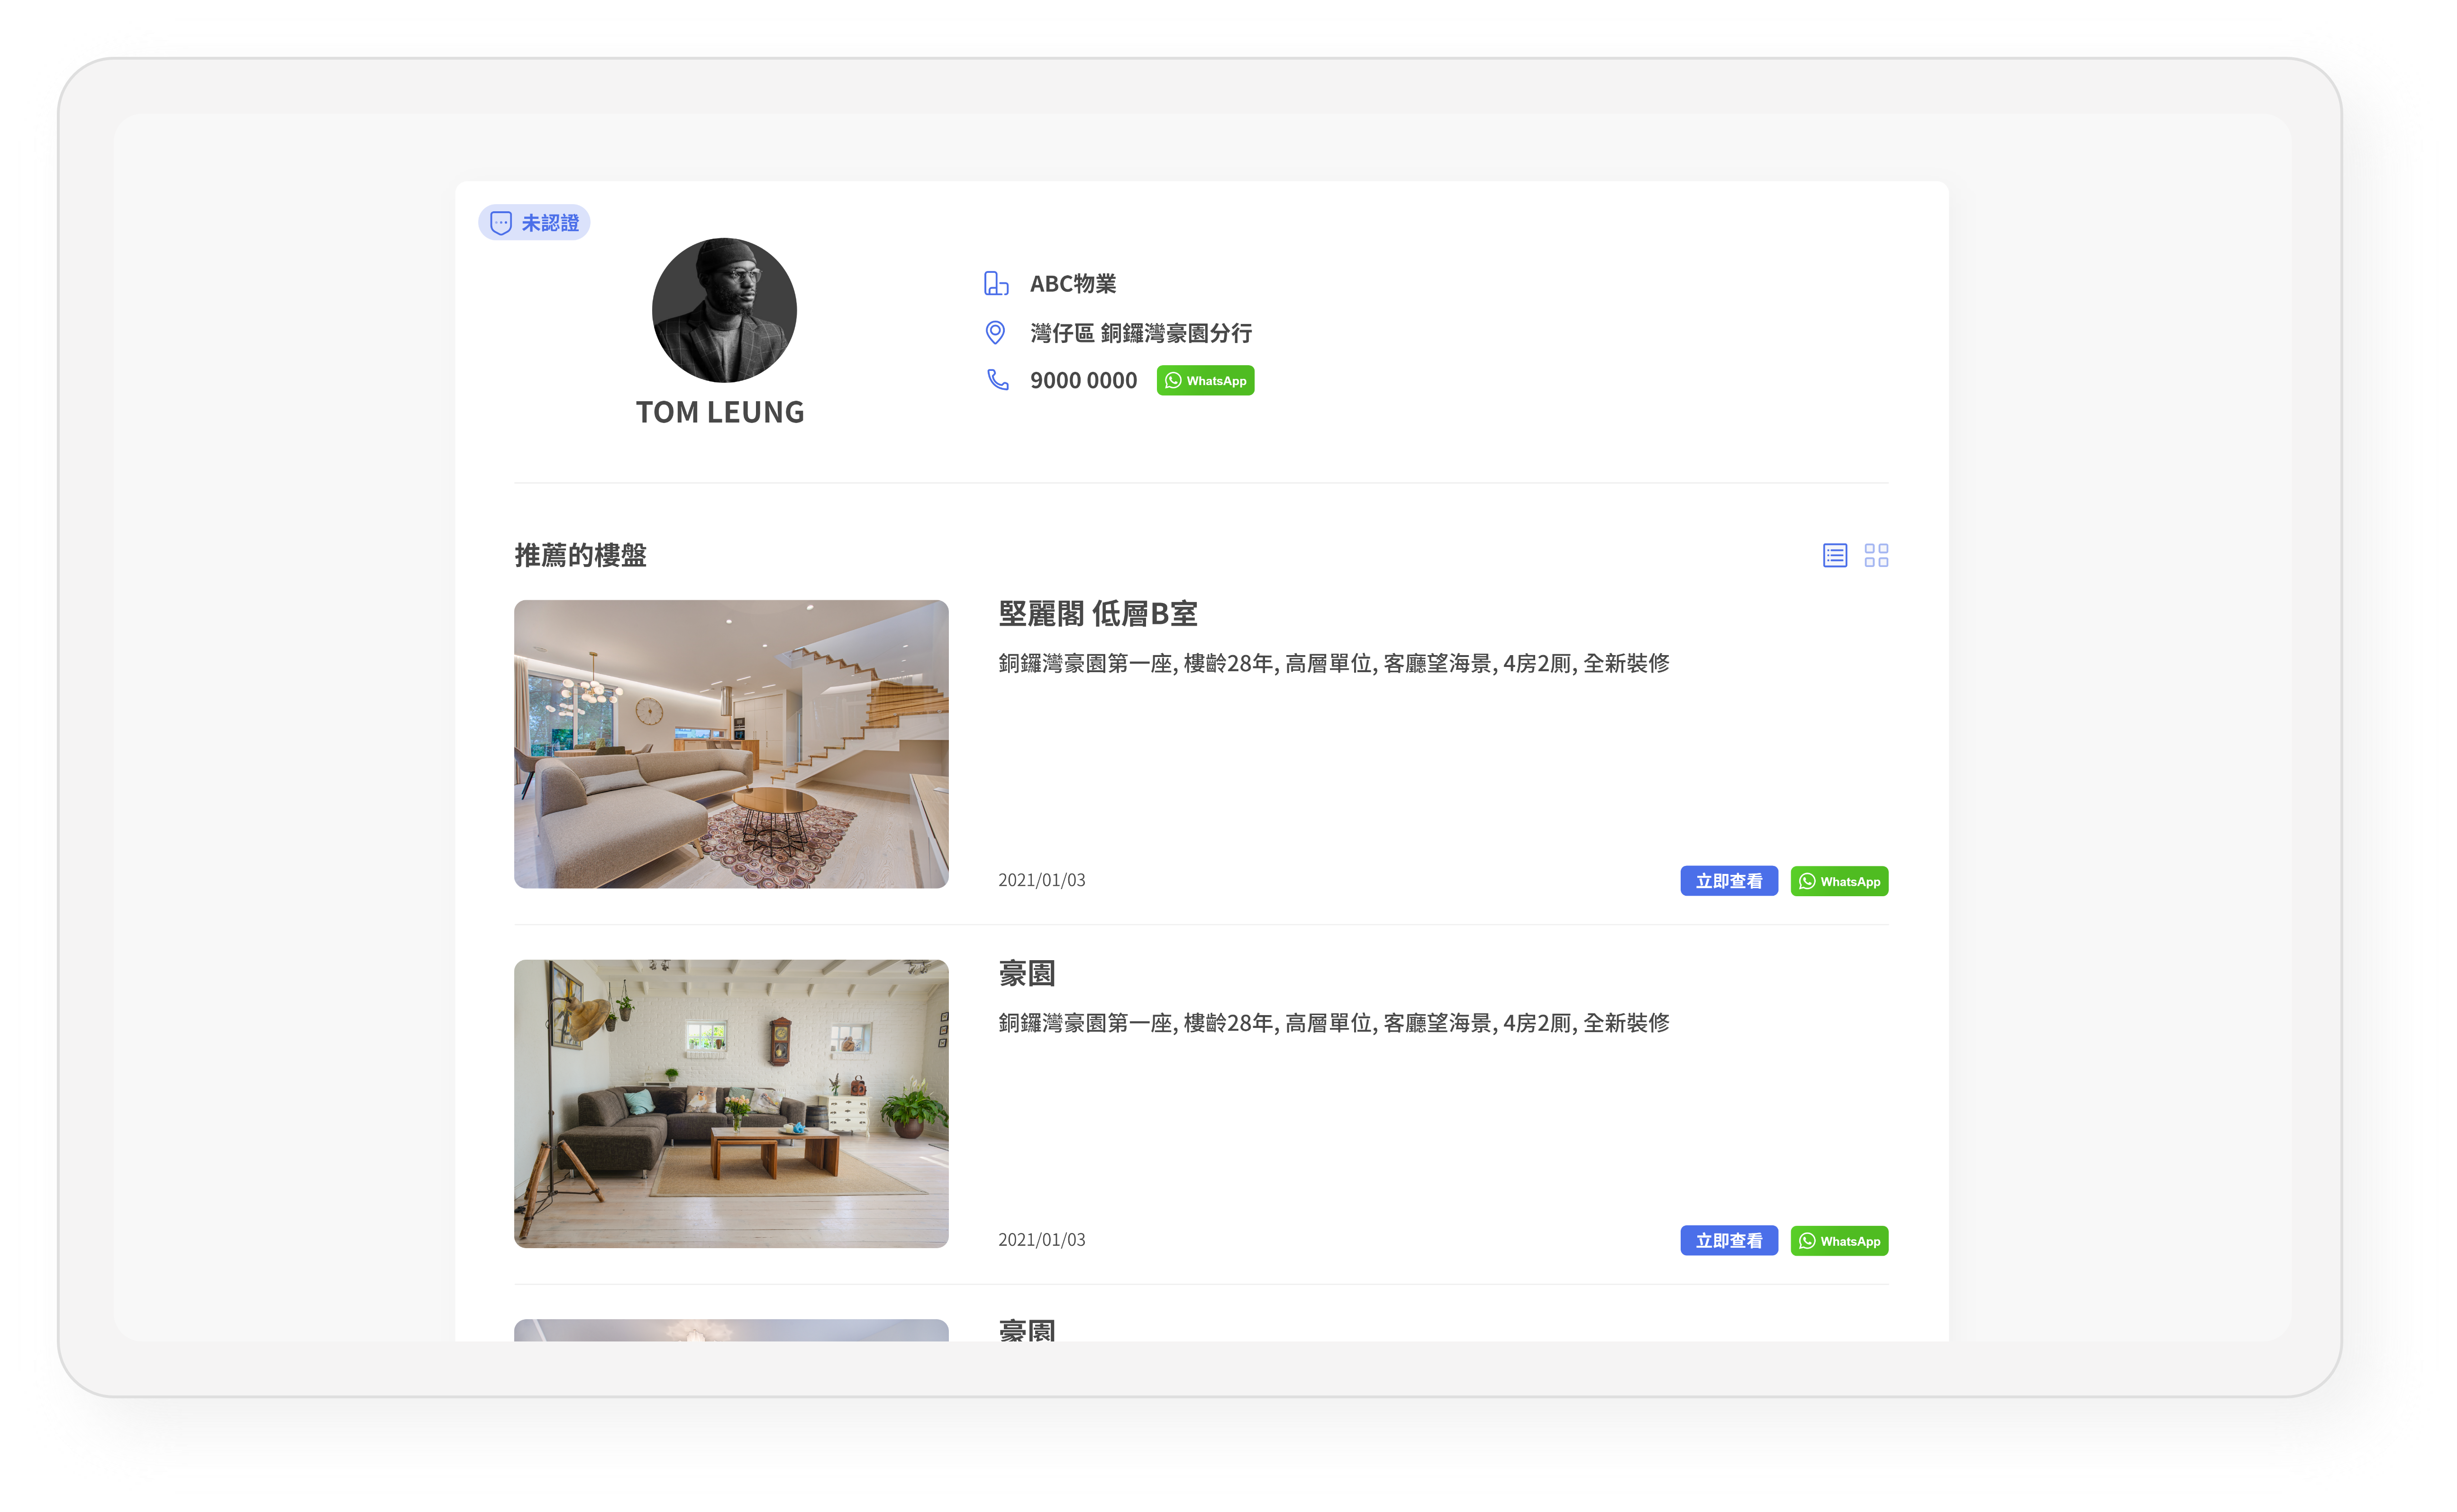The height and width of the screenshot is (1512, 2457).
Task: Click the branch 灣仔區 銅鑼灣豪園分行
Action: (1140, 333)
